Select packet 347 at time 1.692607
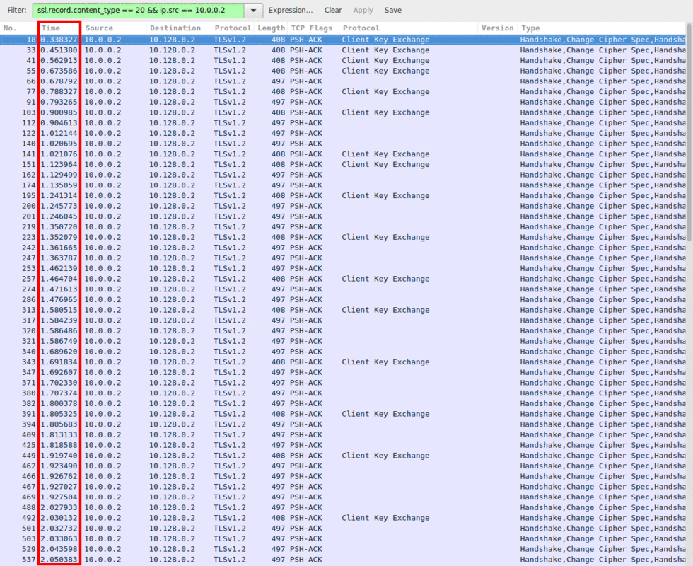The width and height of the screenshot is (693, 566). [343, 372]
